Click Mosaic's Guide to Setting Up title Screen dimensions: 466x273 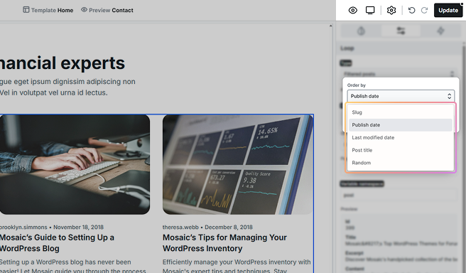coord(57,243)
